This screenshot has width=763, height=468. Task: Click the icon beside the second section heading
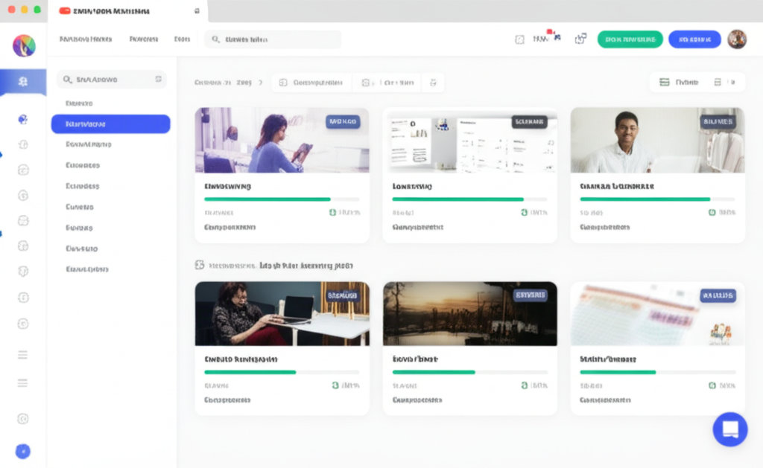point(200,265)
